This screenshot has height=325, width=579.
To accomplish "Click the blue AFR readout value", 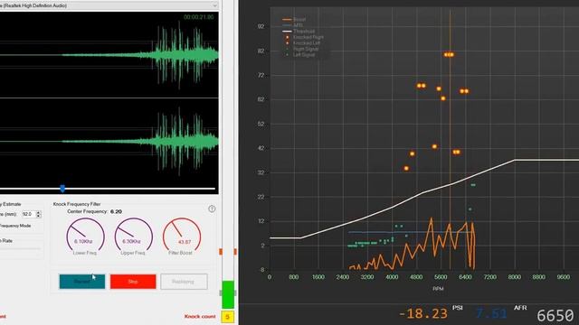I will tap(490, 314).
